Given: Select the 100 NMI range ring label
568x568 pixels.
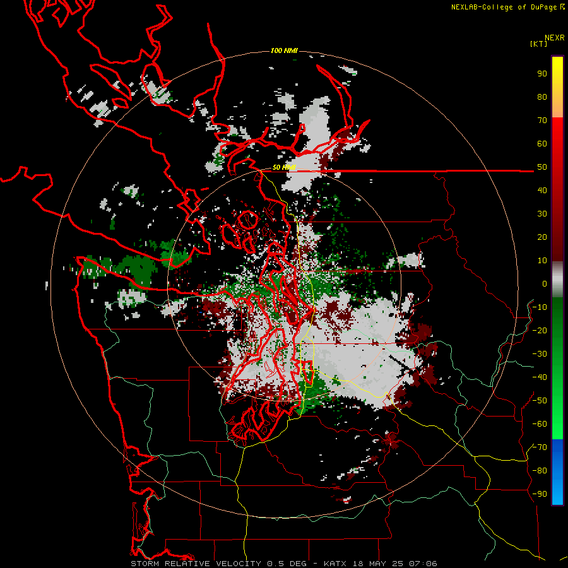Looking at the screenshot, I should pos(284,50).
